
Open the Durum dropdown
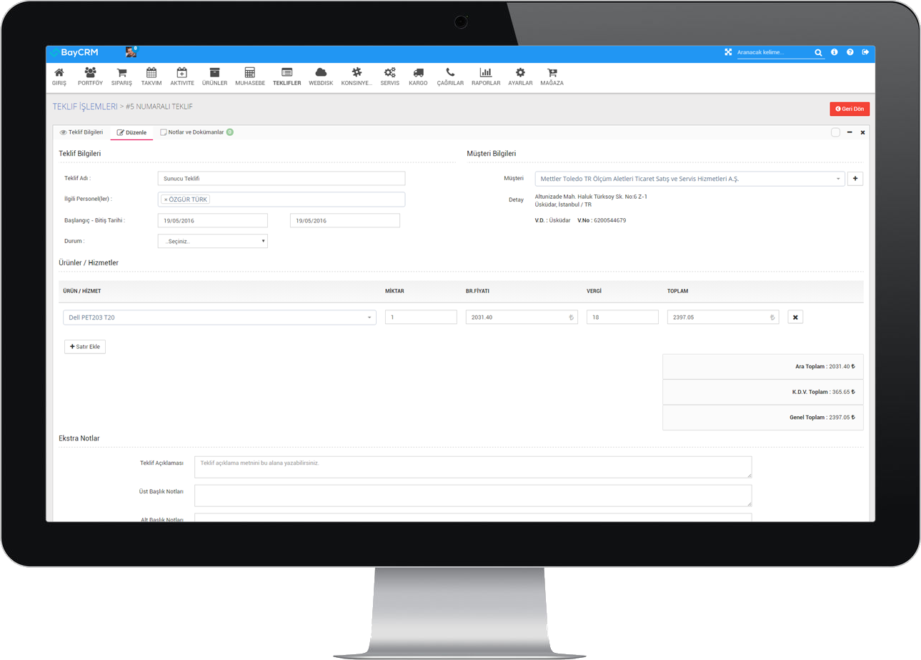213,241
